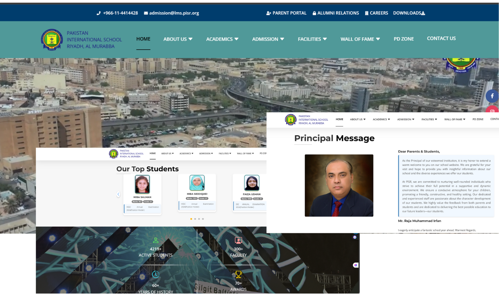Click the school logo in Top Students page

pyautogui.click(x=114, y=154)
